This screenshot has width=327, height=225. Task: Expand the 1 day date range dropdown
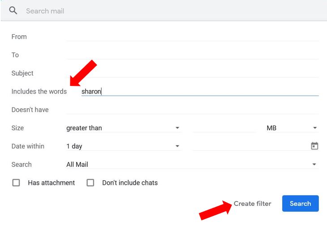click(124, 146)
